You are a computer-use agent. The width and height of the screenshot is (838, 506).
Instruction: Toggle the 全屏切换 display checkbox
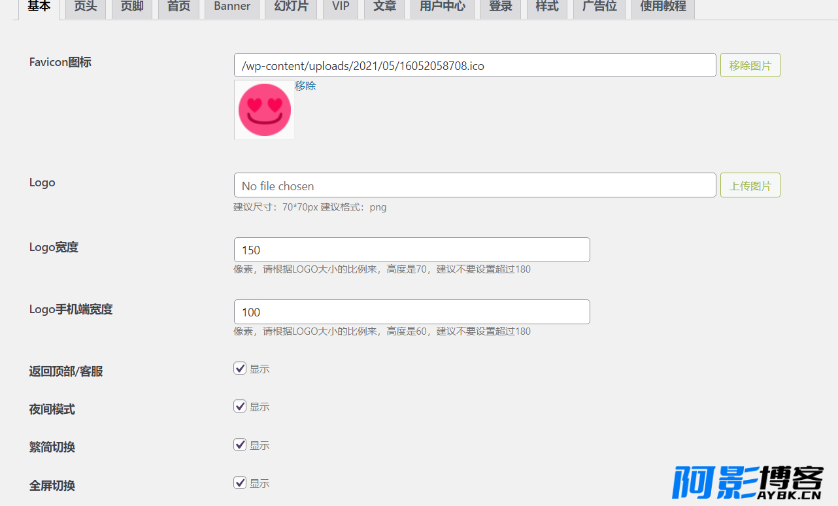(240, 482)
